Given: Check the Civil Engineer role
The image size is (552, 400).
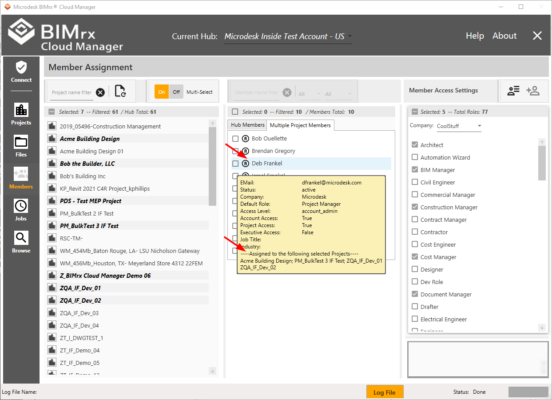Looking at the screenshot, I should (x=415, y=182).
